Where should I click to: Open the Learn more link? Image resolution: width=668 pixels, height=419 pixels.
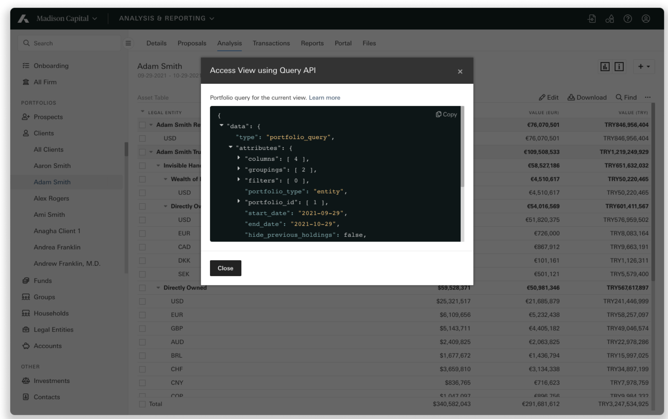pos(325,98)
